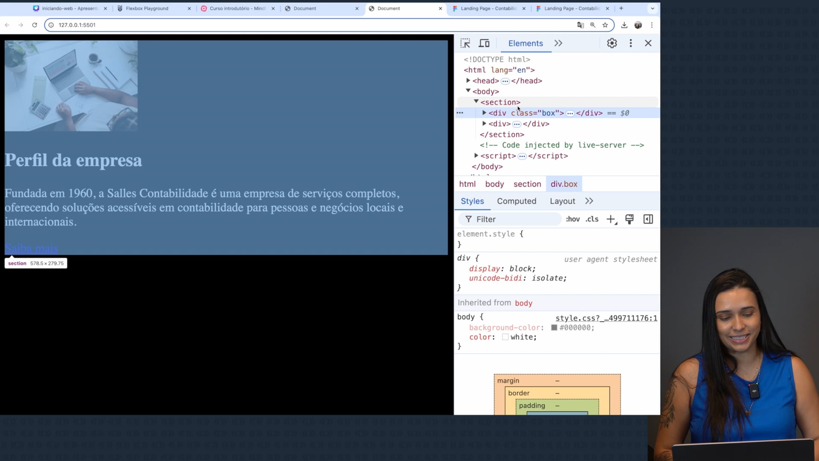Toggle the device toolbar icon
This screenshot has width=819, height=461.
point(484,43)
